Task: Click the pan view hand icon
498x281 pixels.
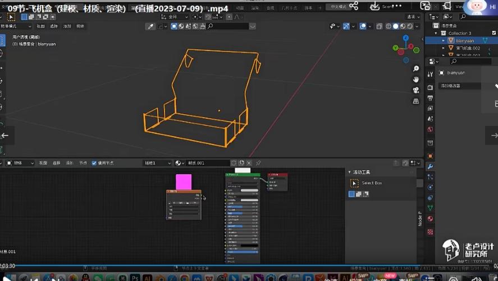Action: (x=416, y=79)
